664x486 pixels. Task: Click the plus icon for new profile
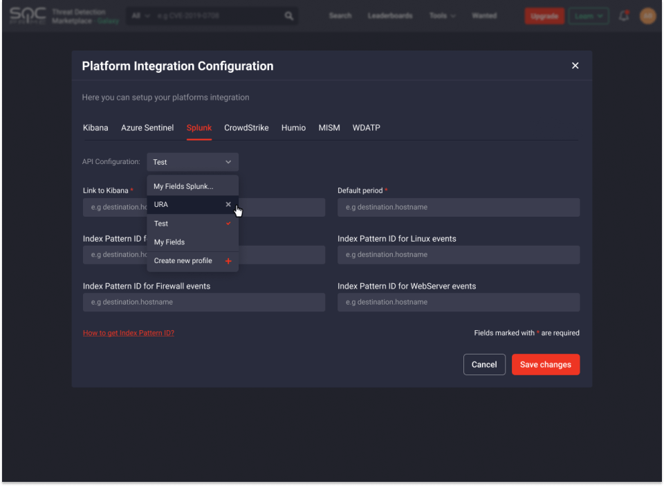228,261
